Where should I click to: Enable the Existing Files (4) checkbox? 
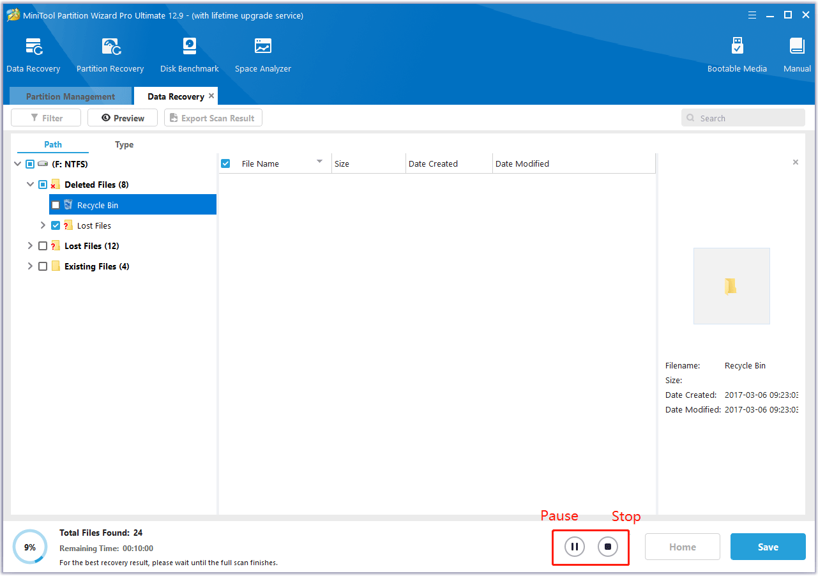point(43,266)
